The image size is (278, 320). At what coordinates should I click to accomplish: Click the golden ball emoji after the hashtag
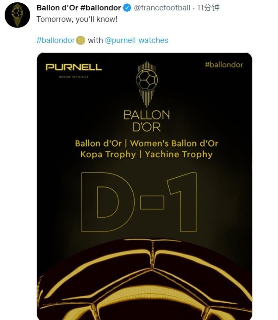point(81,40)
